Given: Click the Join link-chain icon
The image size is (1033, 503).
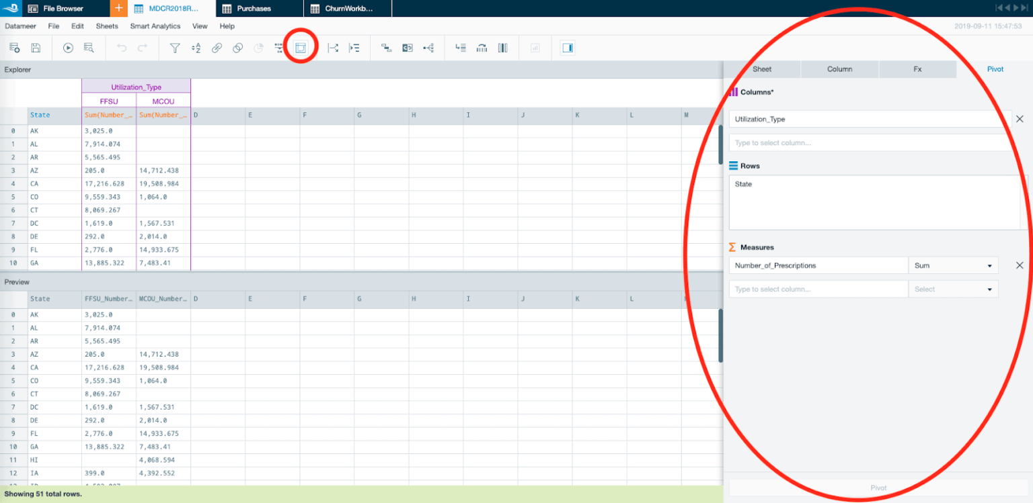Looking at the screenshot, I should click(x=217, y=48).
